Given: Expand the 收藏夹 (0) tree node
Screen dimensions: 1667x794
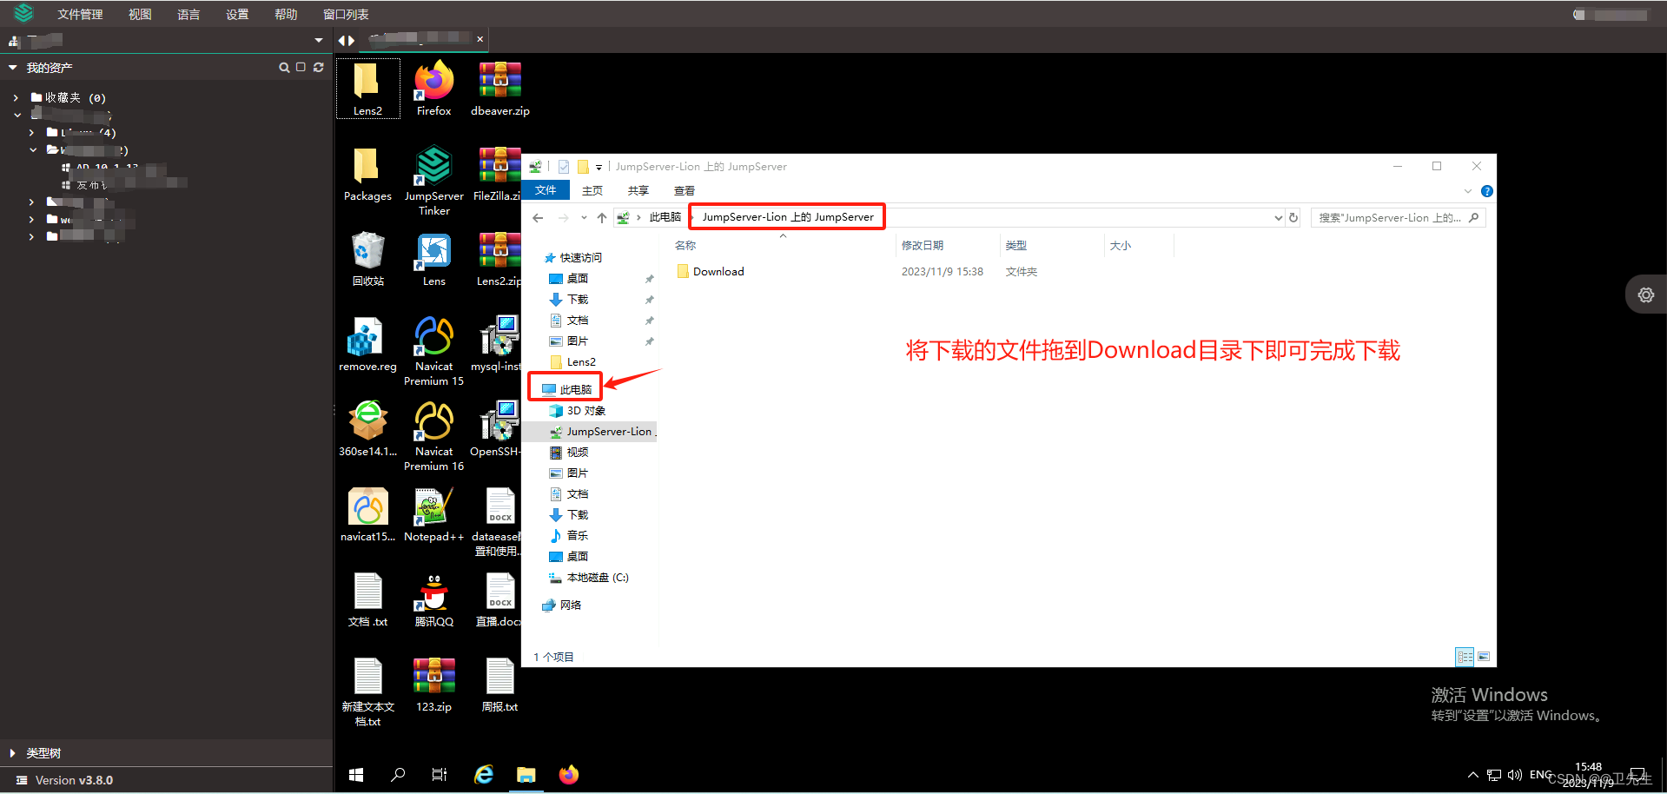Looking at the screenshot, I should tap(15, 96).
